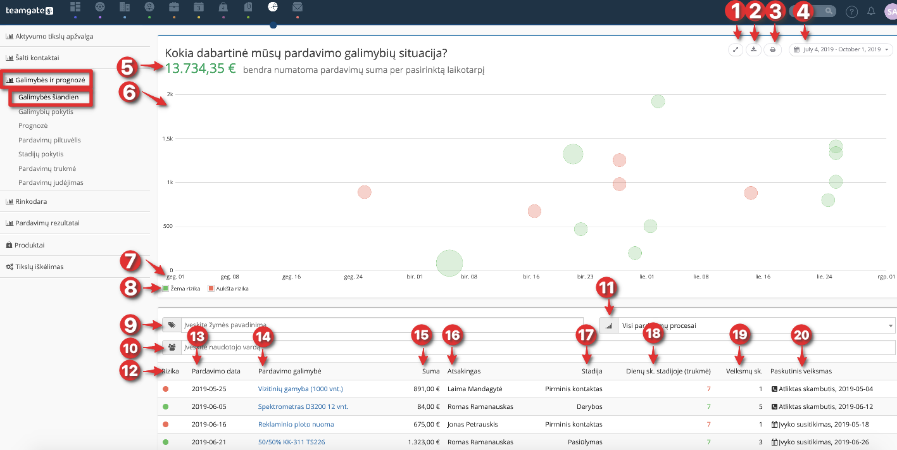Click the tag name input field
The height and width of the screenshot is (450, 897).
tap(382, 325)
